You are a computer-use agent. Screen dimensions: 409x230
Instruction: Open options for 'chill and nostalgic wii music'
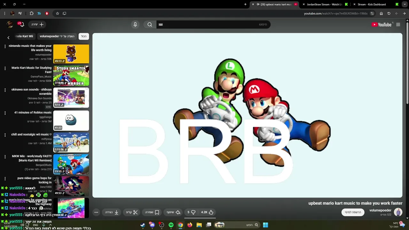pos(5,135)
